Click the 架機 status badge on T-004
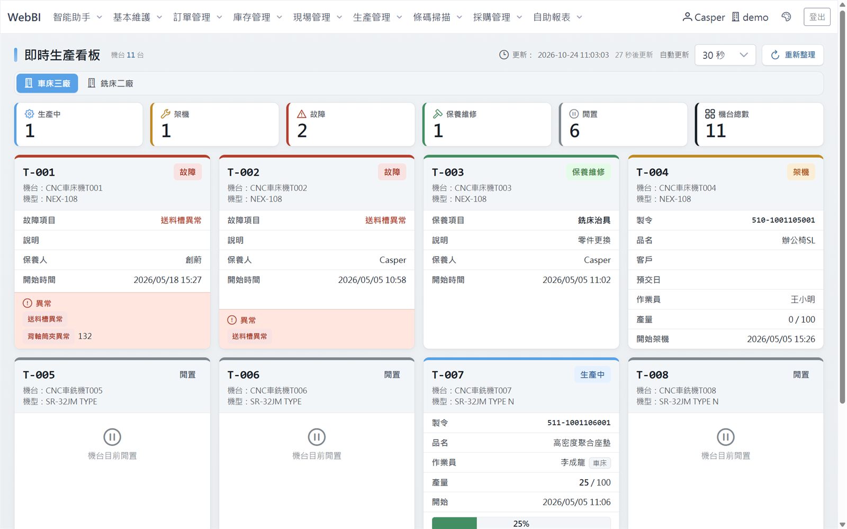This screenshot has width=847, height=529. pyautogui.click(x=801, y=172)
